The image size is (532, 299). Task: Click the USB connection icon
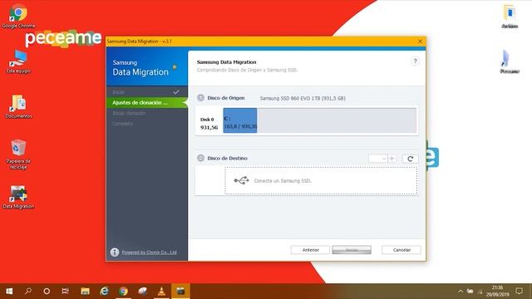click(241, 180)
